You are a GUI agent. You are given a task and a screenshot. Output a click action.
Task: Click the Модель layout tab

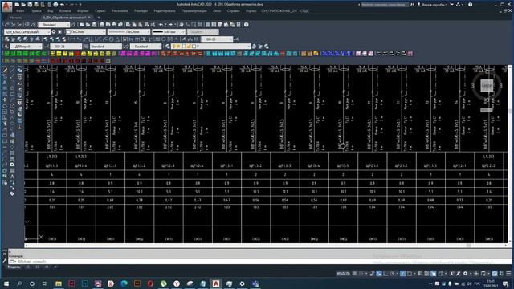(x=14, y=267)
